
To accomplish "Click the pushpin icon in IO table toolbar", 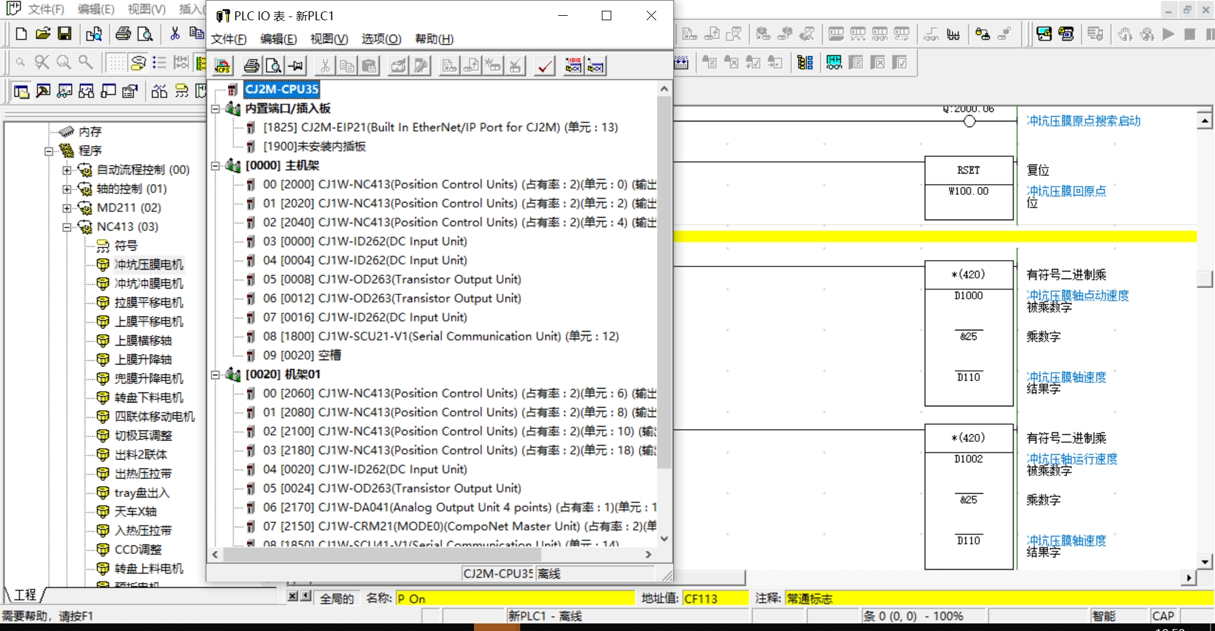I will coord(296,65).
